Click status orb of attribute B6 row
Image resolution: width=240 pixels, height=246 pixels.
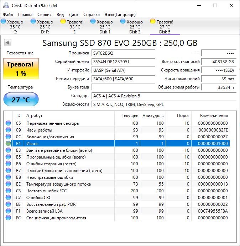[x=8, y=164]
